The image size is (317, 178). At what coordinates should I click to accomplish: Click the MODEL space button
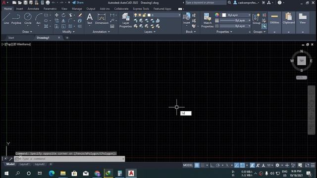(x=188, y=165)
